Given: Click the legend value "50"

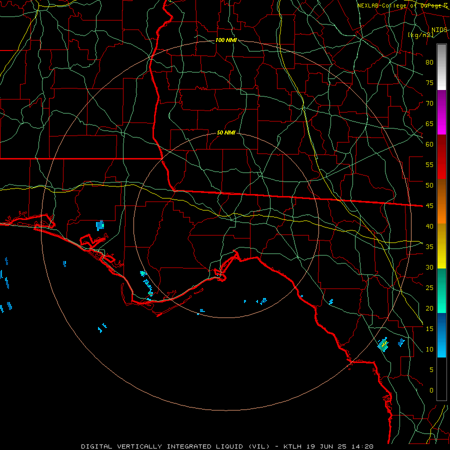Looking at the screenshot, I should click(429, 185).
